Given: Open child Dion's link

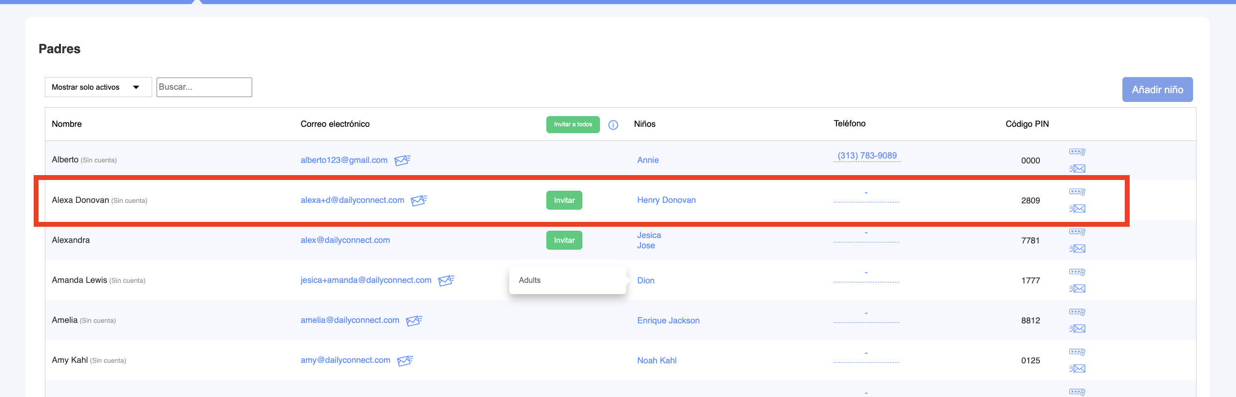Looking at the screenshot, I should coord(646,280).
